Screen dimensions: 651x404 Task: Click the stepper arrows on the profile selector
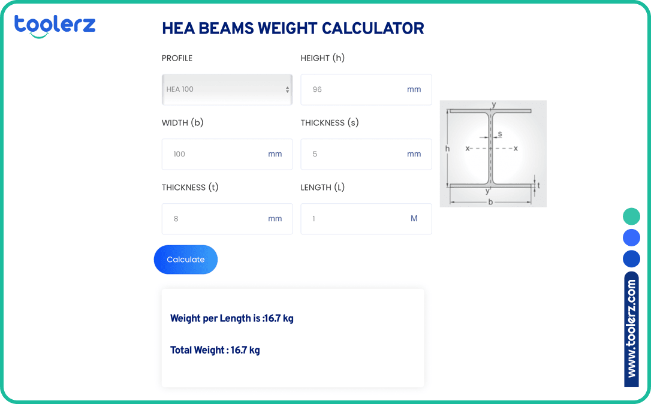tap(286, 89)
